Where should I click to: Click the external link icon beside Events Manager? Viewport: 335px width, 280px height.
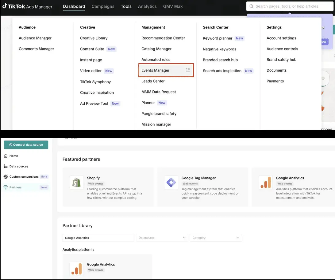[187, 70]
